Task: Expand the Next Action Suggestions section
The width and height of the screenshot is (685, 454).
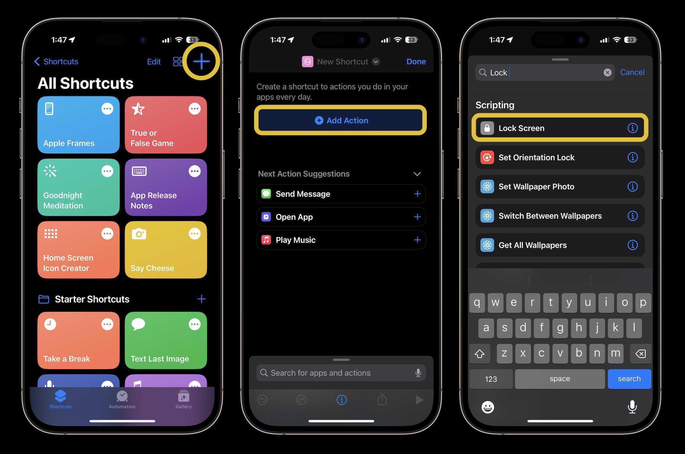Action: click(x=417, y=173)
